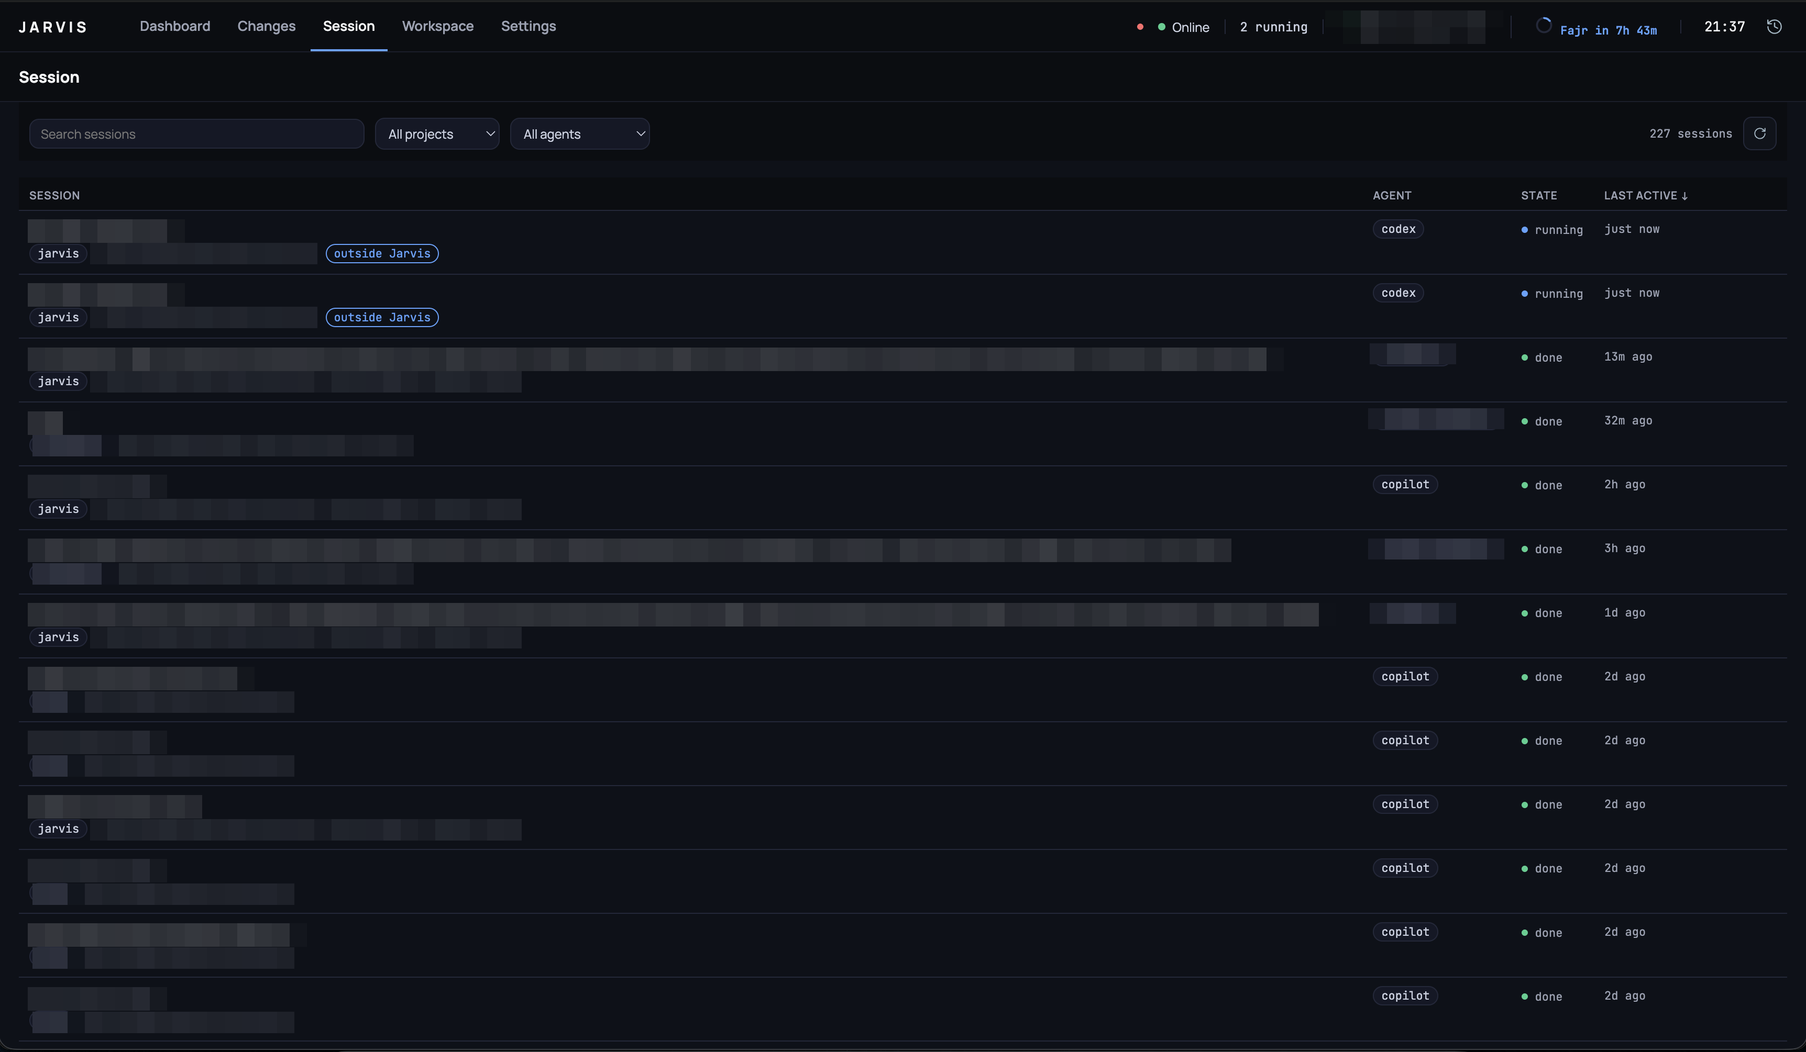Focus the Search sessions field
Viewport: 1806px width, 1052px height.
(196, 134)
